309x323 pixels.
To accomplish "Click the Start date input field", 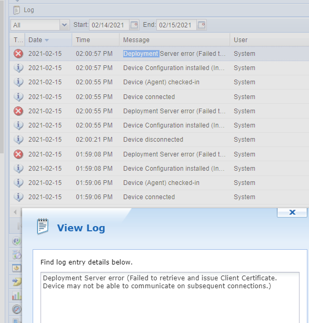I will [x=109, y=25].
